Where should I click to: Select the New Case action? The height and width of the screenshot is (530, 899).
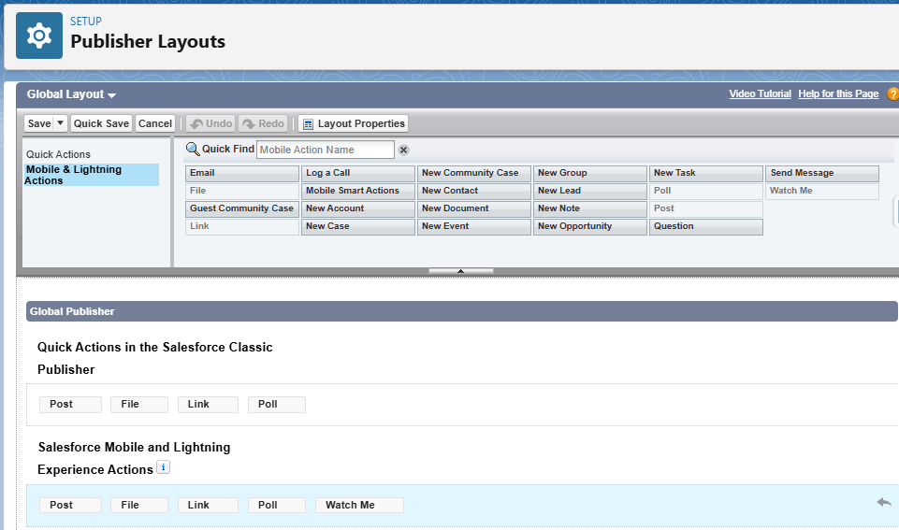(357, 226)
